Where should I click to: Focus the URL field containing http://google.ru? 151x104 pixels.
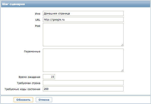pyautogui.click(x=83, y=19)
